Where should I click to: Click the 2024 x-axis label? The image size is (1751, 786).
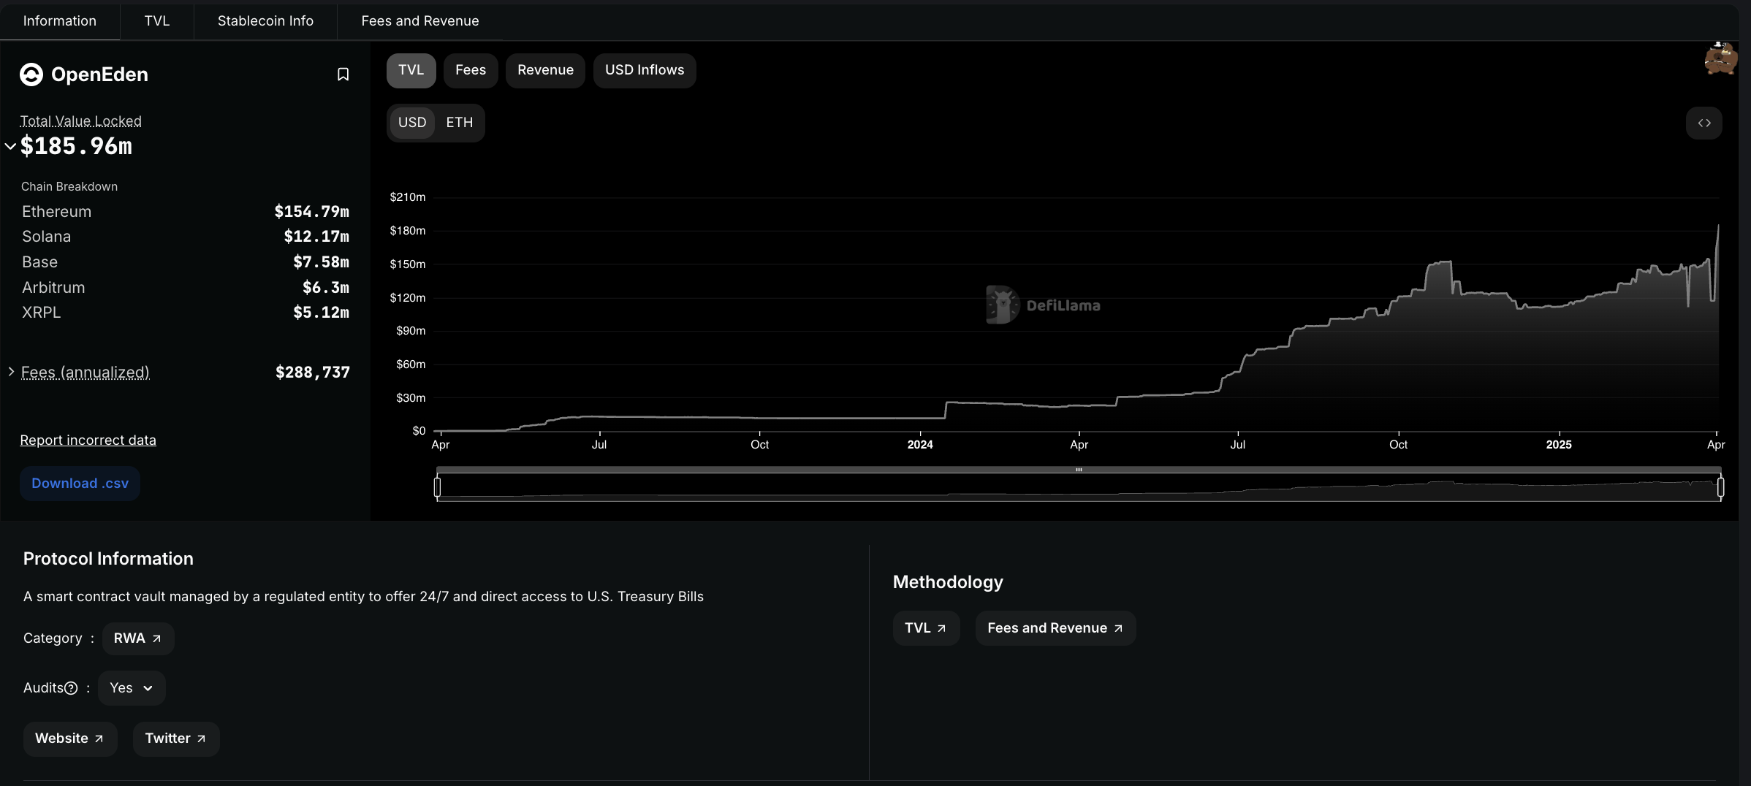click(x=920, y=444)
